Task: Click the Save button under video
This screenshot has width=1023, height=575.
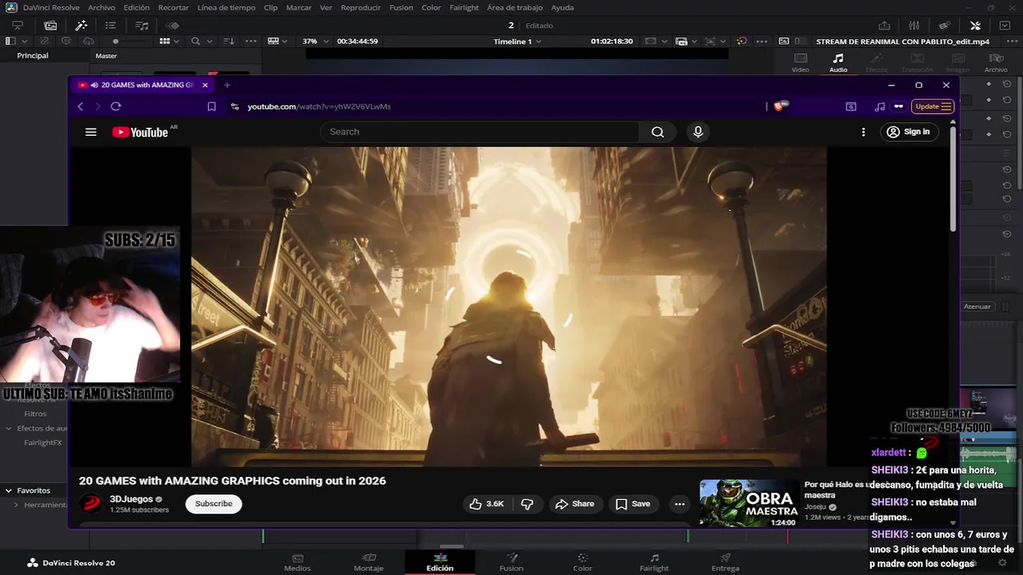Action: click(x=632, y=504)
